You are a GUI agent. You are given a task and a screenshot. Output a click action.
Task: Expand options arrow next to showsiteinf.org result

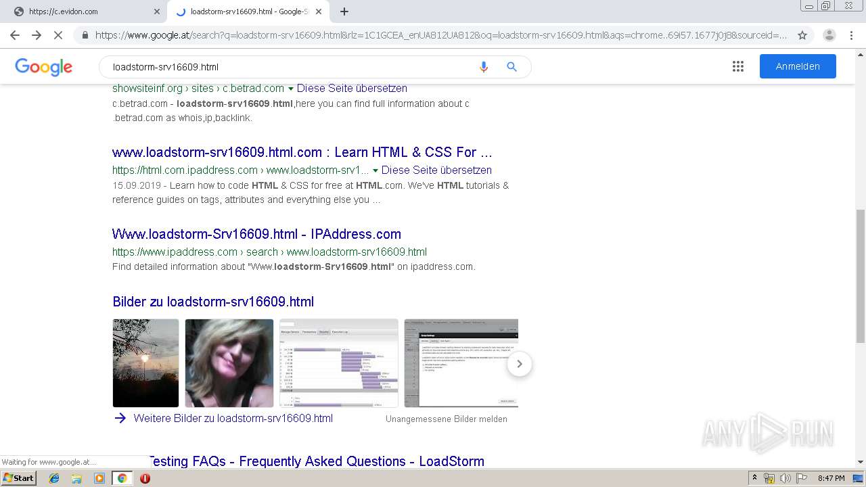point(291,89)
